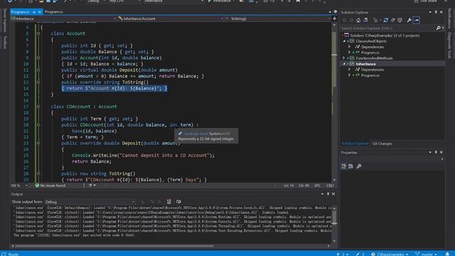The height and width of the screenshot is (256, 455).
Task: Focus the Search Solution Explorer field
Action: click(387, 28)
